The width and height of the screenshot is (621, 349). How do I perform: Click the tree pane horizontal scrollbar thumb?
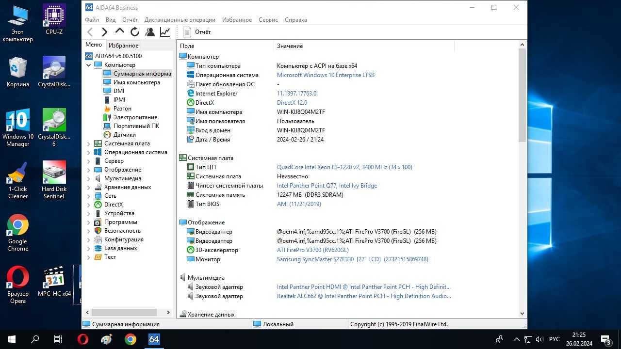(124, 313)
